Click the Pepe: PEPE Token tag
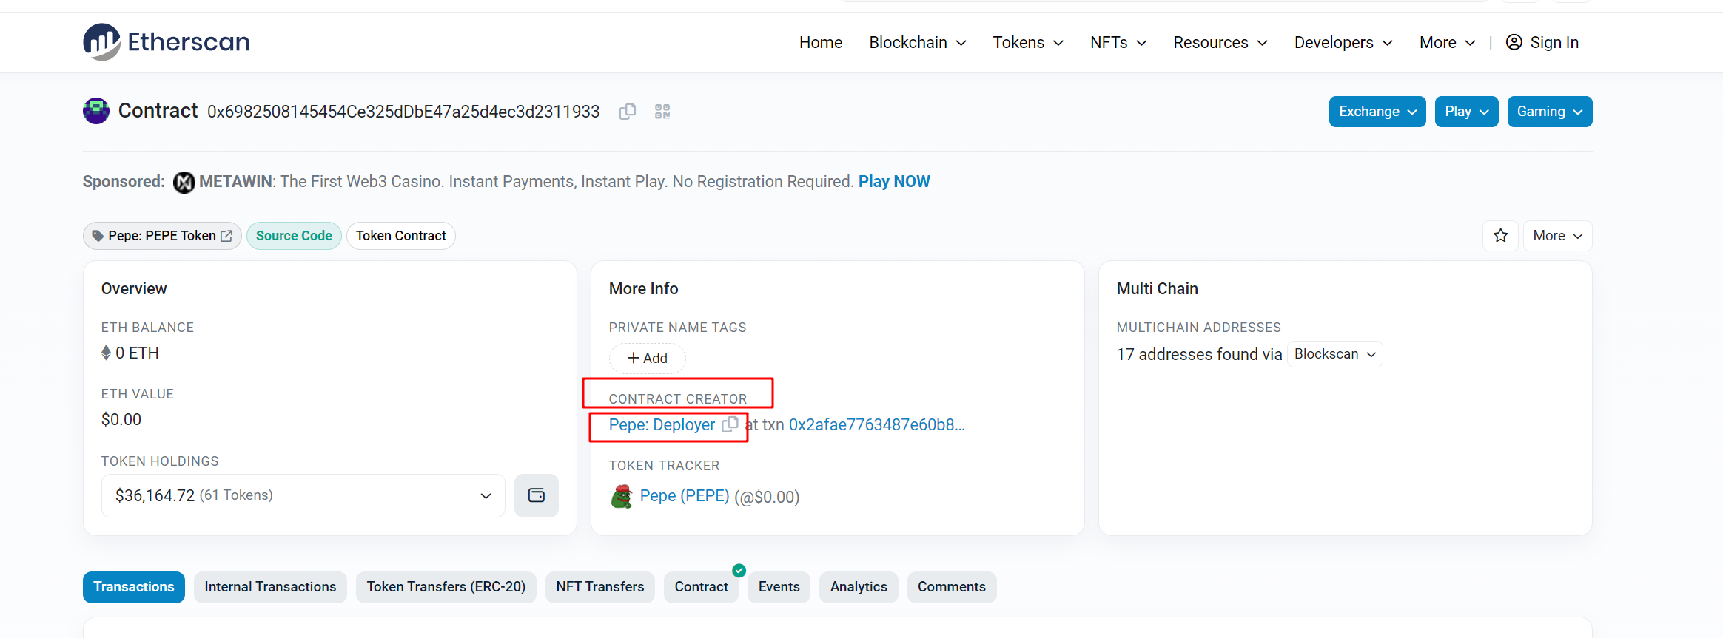1723x638 pixels. tap(162, 236)
